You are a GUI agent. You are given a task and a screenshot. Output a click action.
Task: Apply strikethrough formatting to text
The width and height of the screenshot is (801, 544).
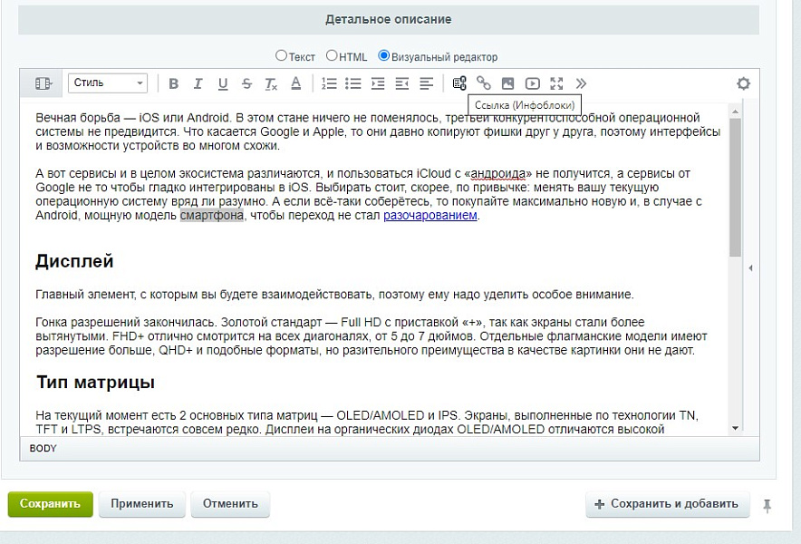[x=246, y=83]
